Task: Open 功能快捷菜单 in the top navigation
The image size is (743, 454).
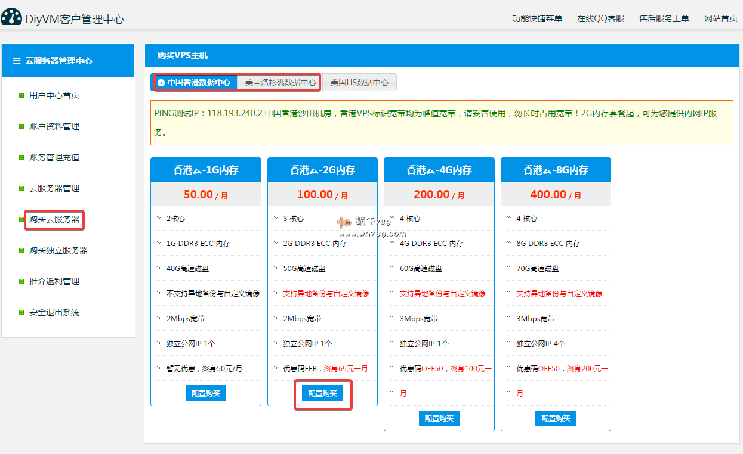Action: tap(537, 18)
